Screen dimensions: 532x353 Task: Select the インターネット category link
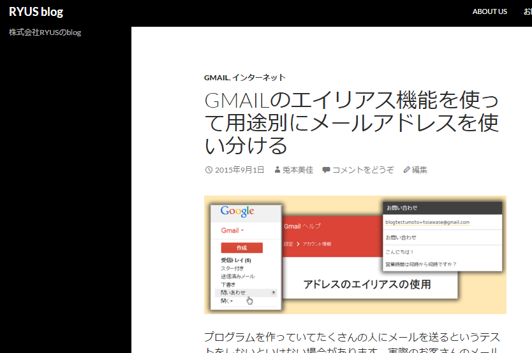point(258,78)
